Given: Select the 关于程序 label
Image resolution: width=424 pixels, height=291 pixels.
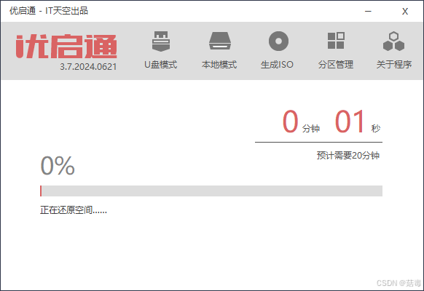Looking at the screenshot, I should pyautogui.click(x=394, y=65).
